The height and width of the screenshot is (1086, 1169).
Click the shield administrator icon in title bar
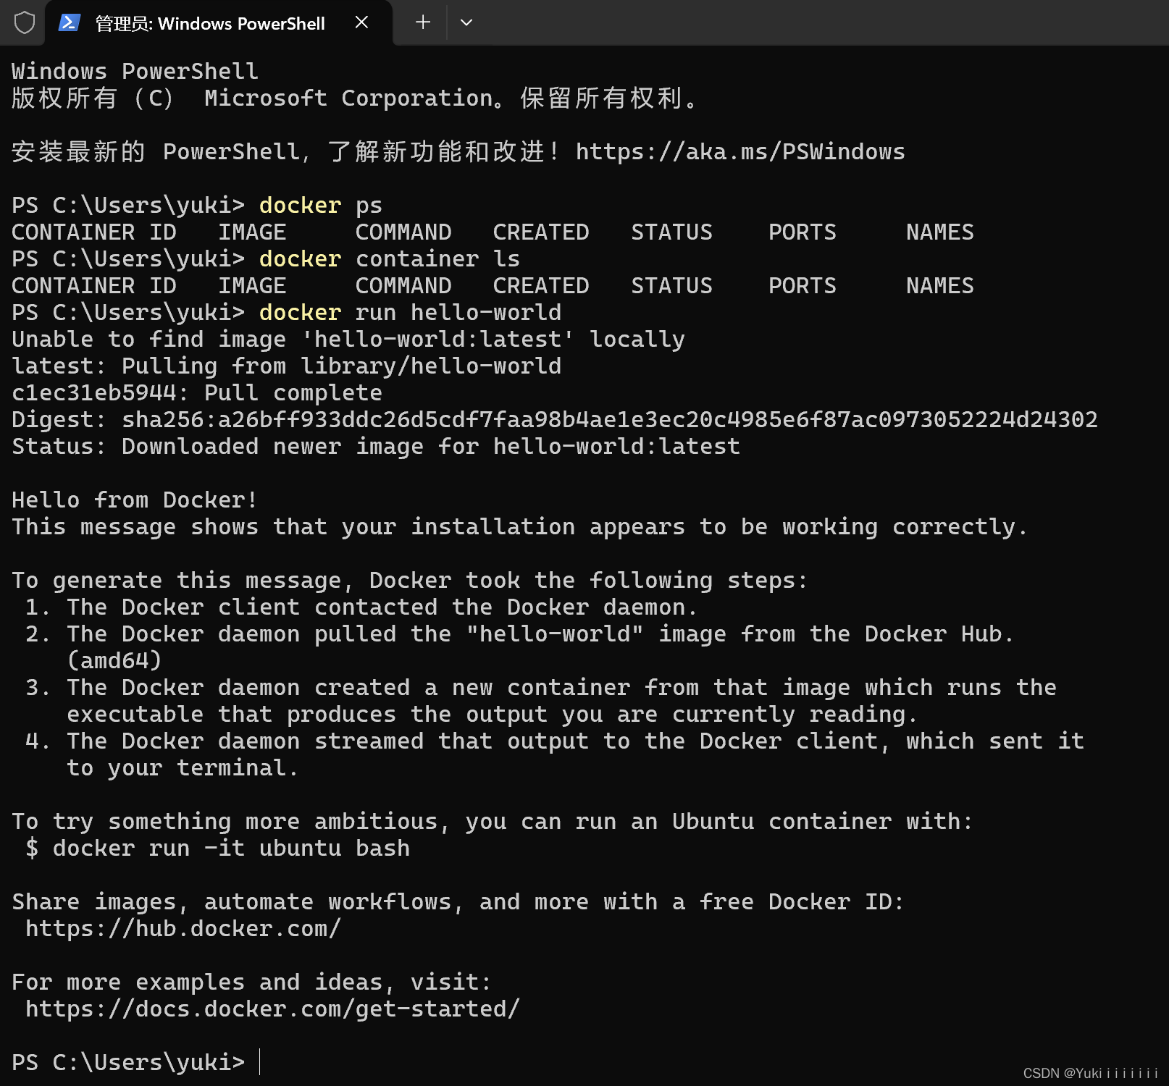pyautogui.click(x=25, y=22)
